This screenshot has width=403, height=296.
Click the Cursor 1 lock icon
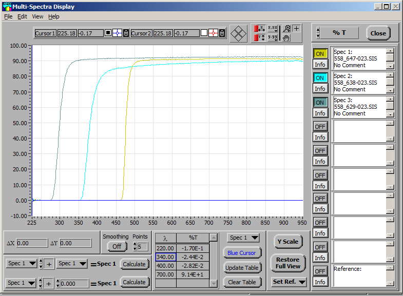coord(126,33)
